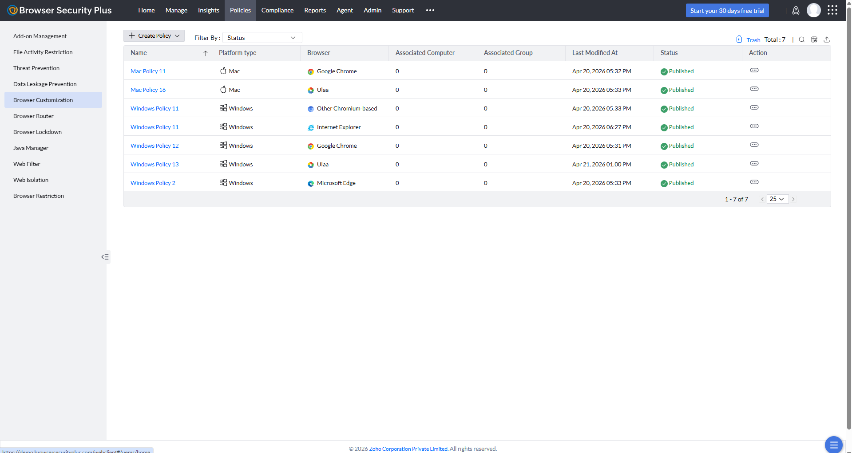This screenshot has height=453, width=852.
Task: Open action menu for Internet Explorer row
Action: click(754, 126)
